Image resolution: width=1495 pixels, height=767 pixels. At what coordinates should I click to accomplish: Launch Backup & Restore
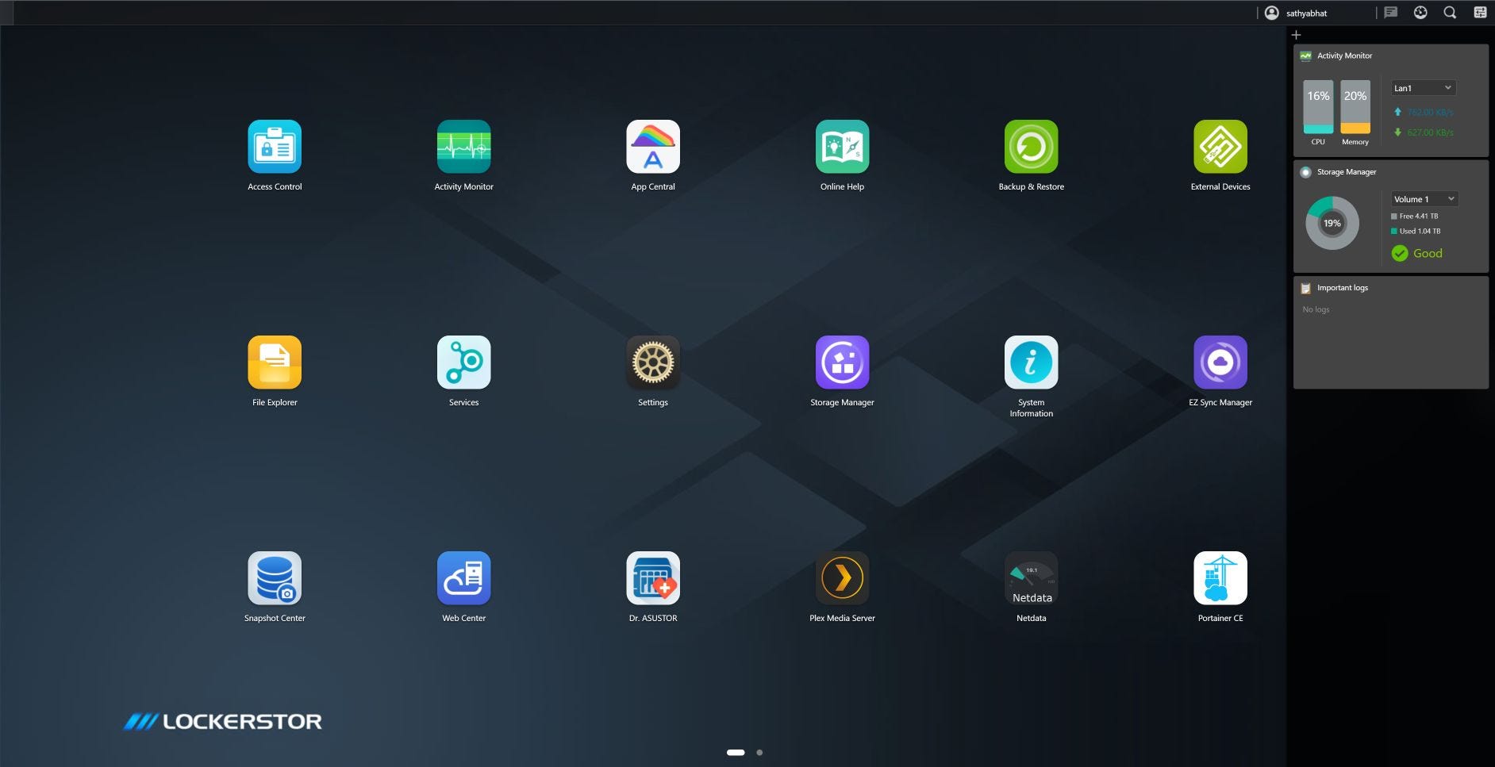tap(1032, 147)
